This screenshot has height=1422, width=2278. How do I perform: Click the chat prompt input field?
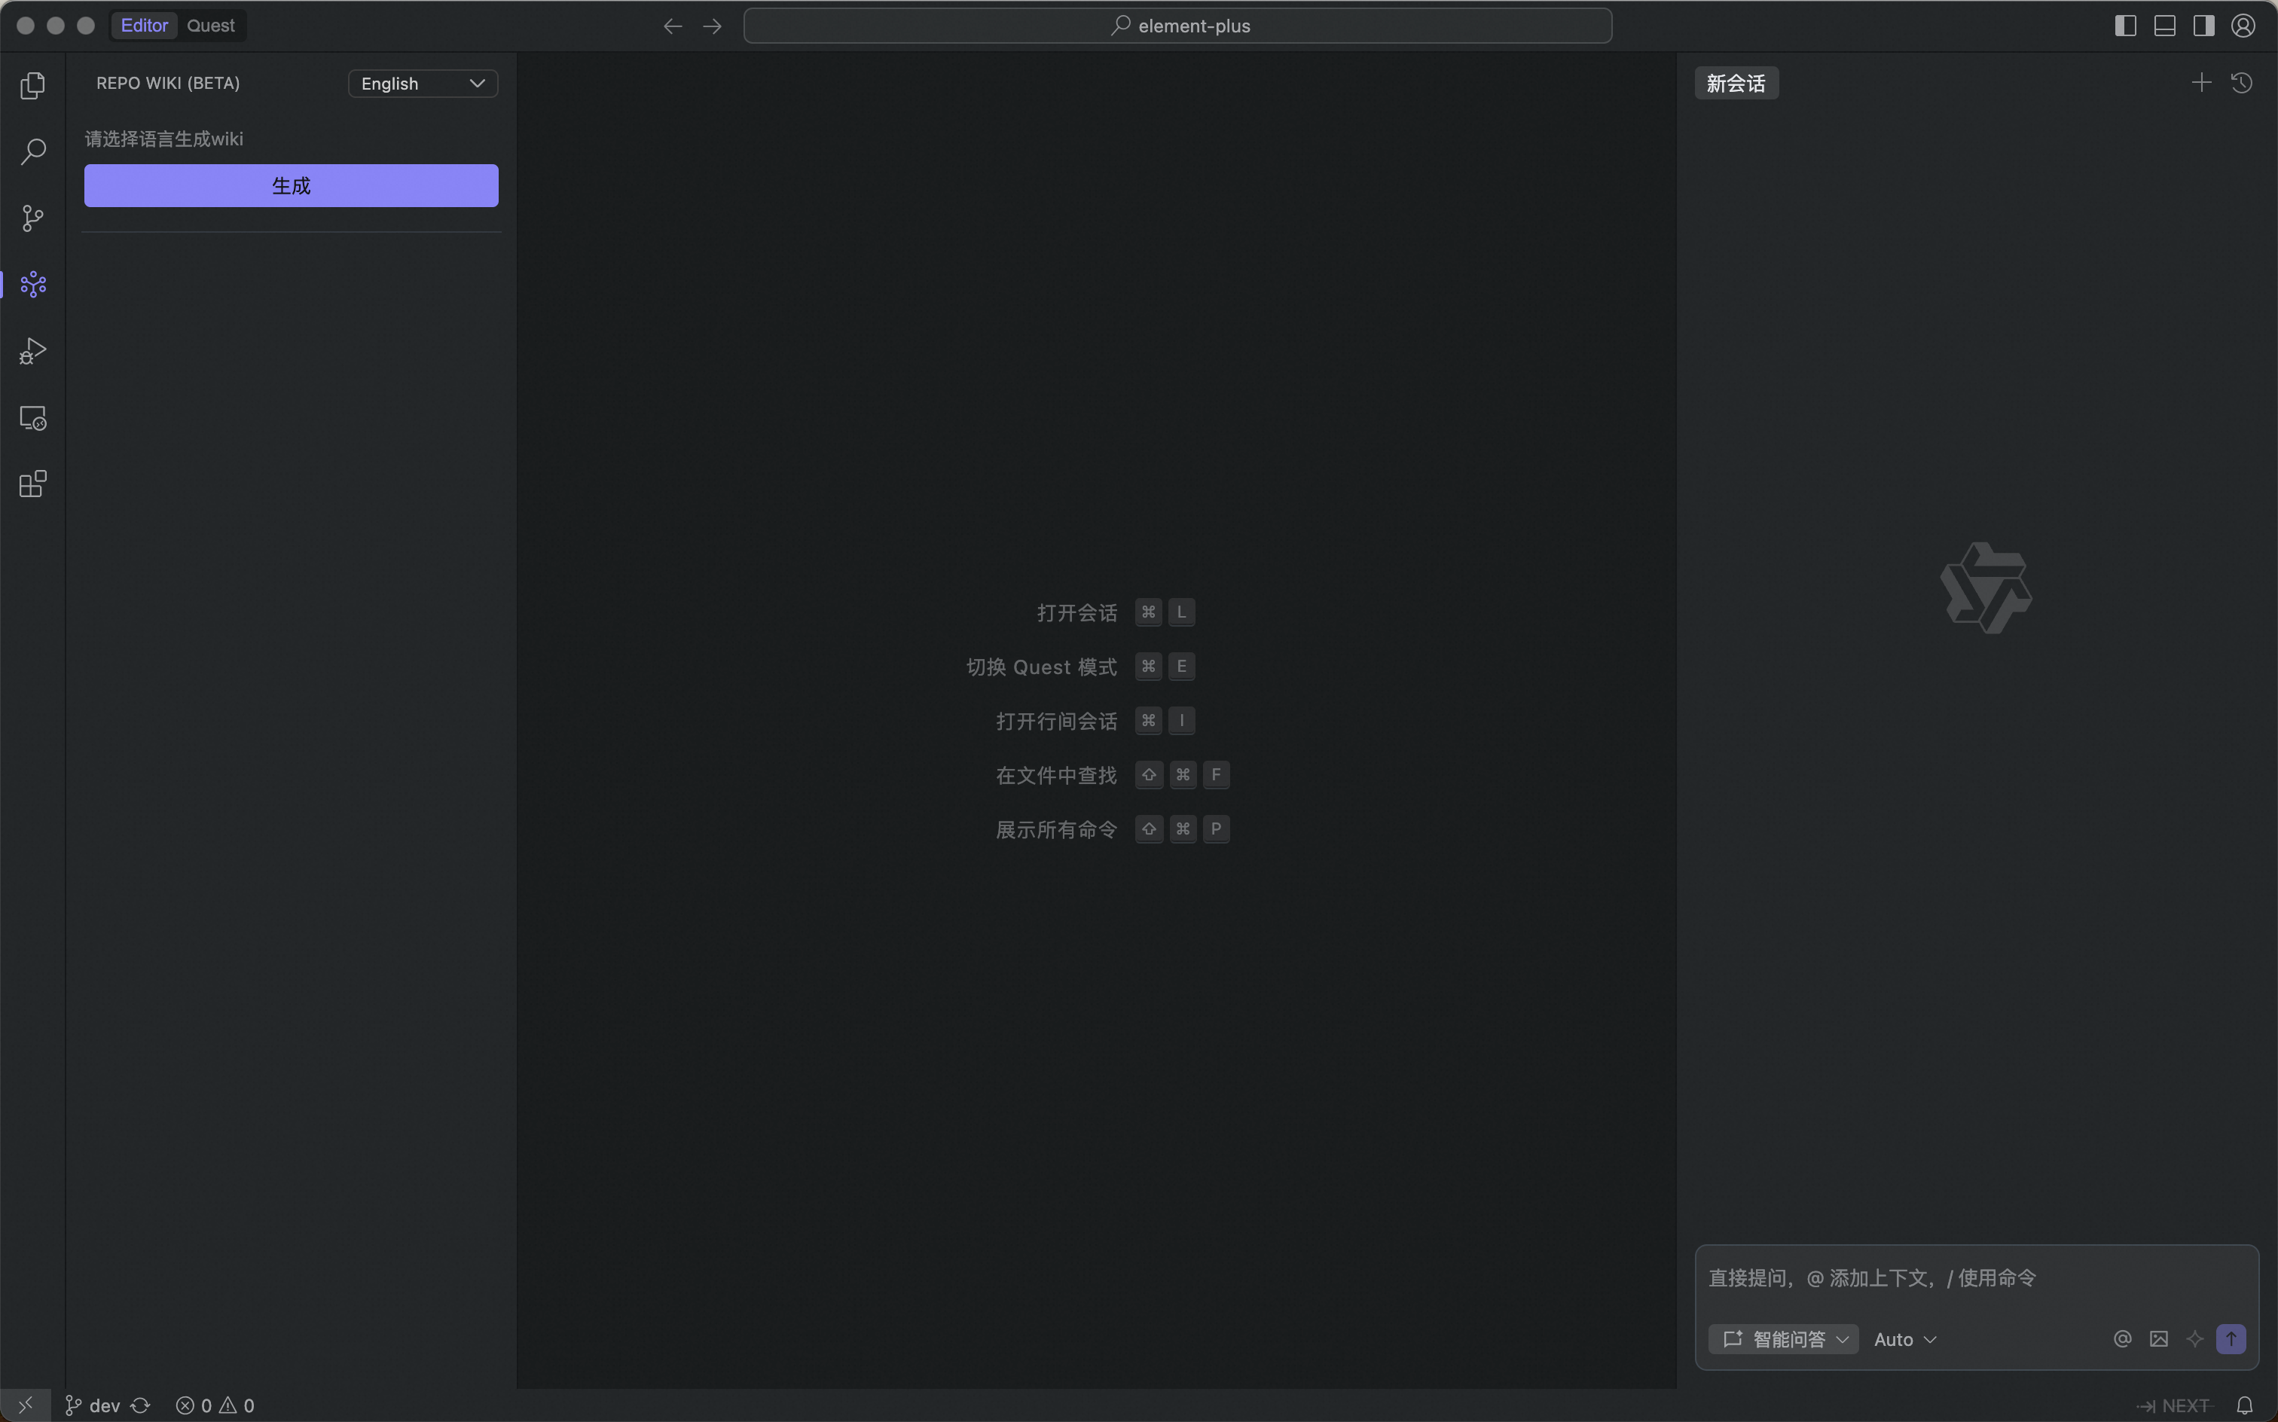(x=1975, y=1277)
